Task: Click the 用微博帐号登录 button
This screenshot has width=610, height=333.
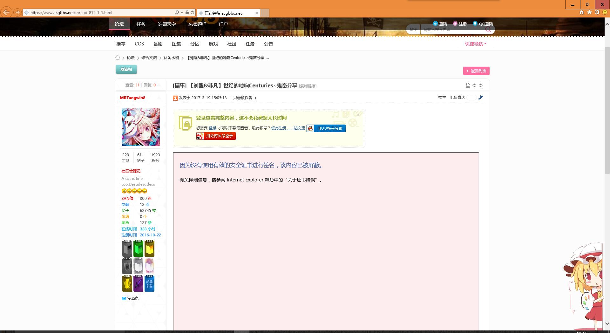Action: pyautogui.click(x=216, y=136)
